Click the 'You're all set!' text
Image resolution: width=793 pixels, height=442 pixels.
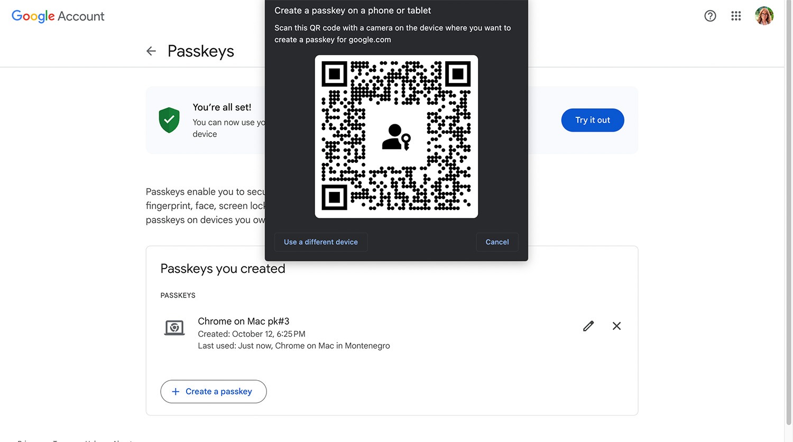coord(222,107)
